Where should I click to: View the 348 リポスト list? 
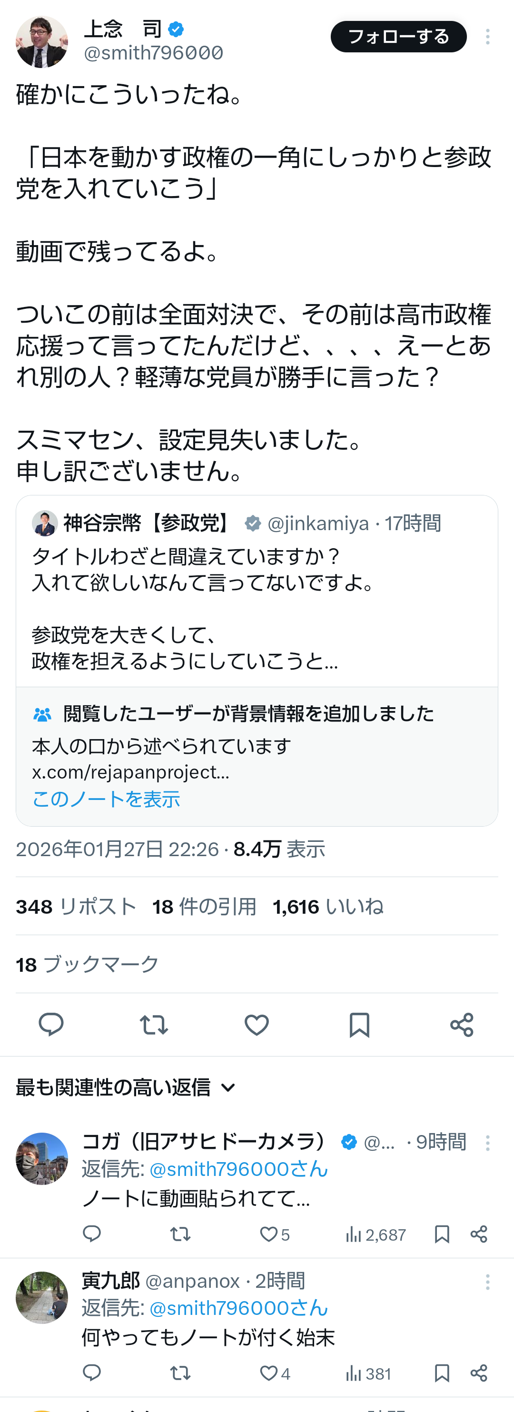(76, 907)
